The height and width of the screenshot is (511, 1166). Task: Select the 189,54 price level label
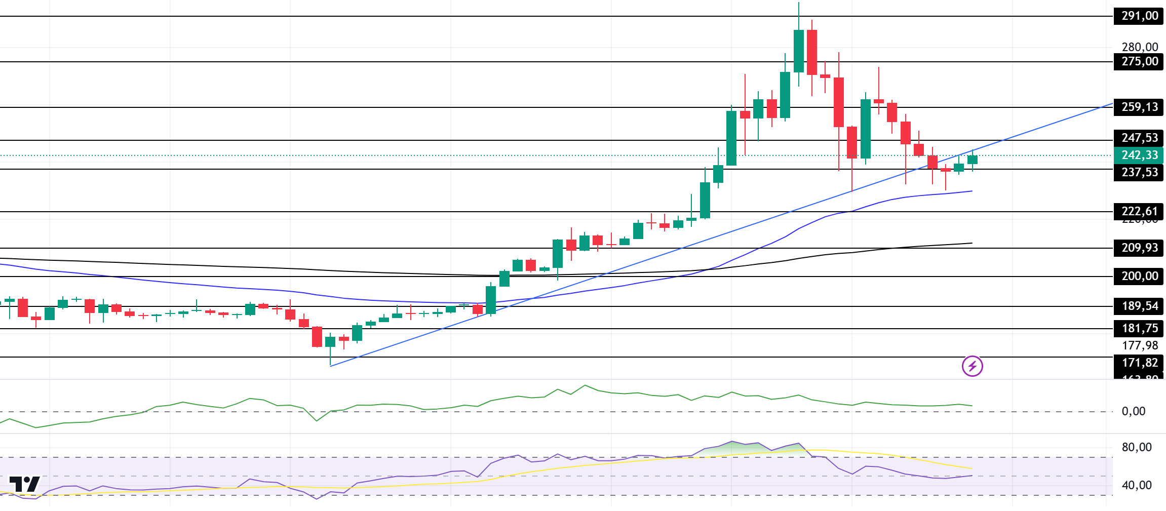pyautogui.click(x=1139, y=306)
